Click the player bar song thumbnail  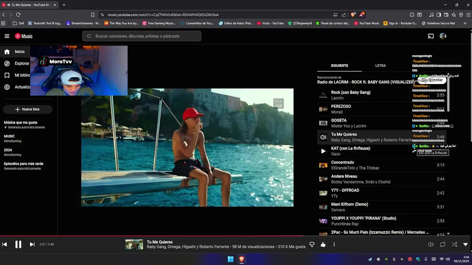pyautogui.click(x=134, y=244)
